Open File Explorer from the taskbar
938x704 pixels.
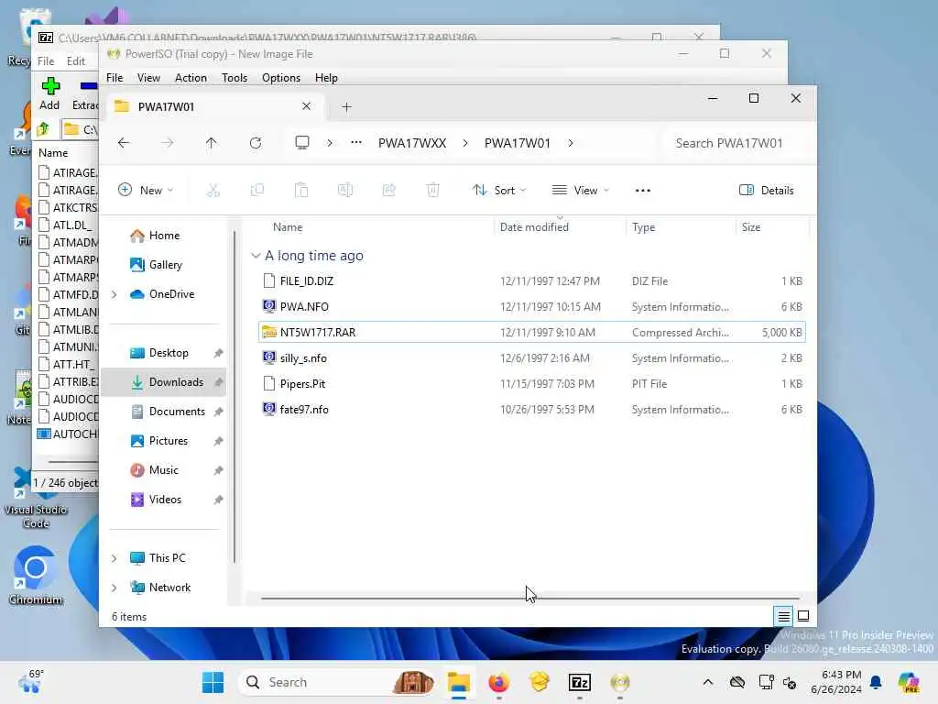coord(458,682)
